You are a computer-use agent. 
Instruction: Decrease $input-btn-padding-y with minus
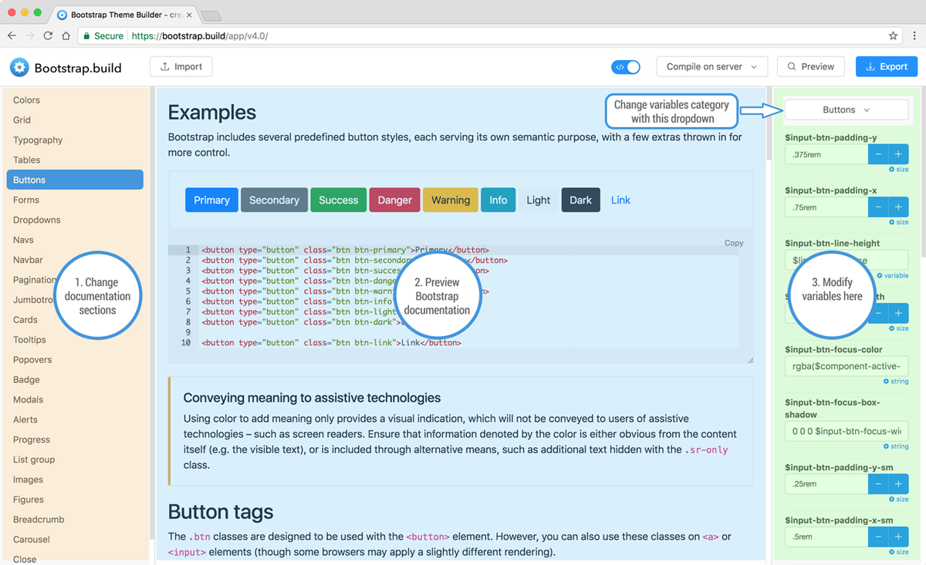878,154
